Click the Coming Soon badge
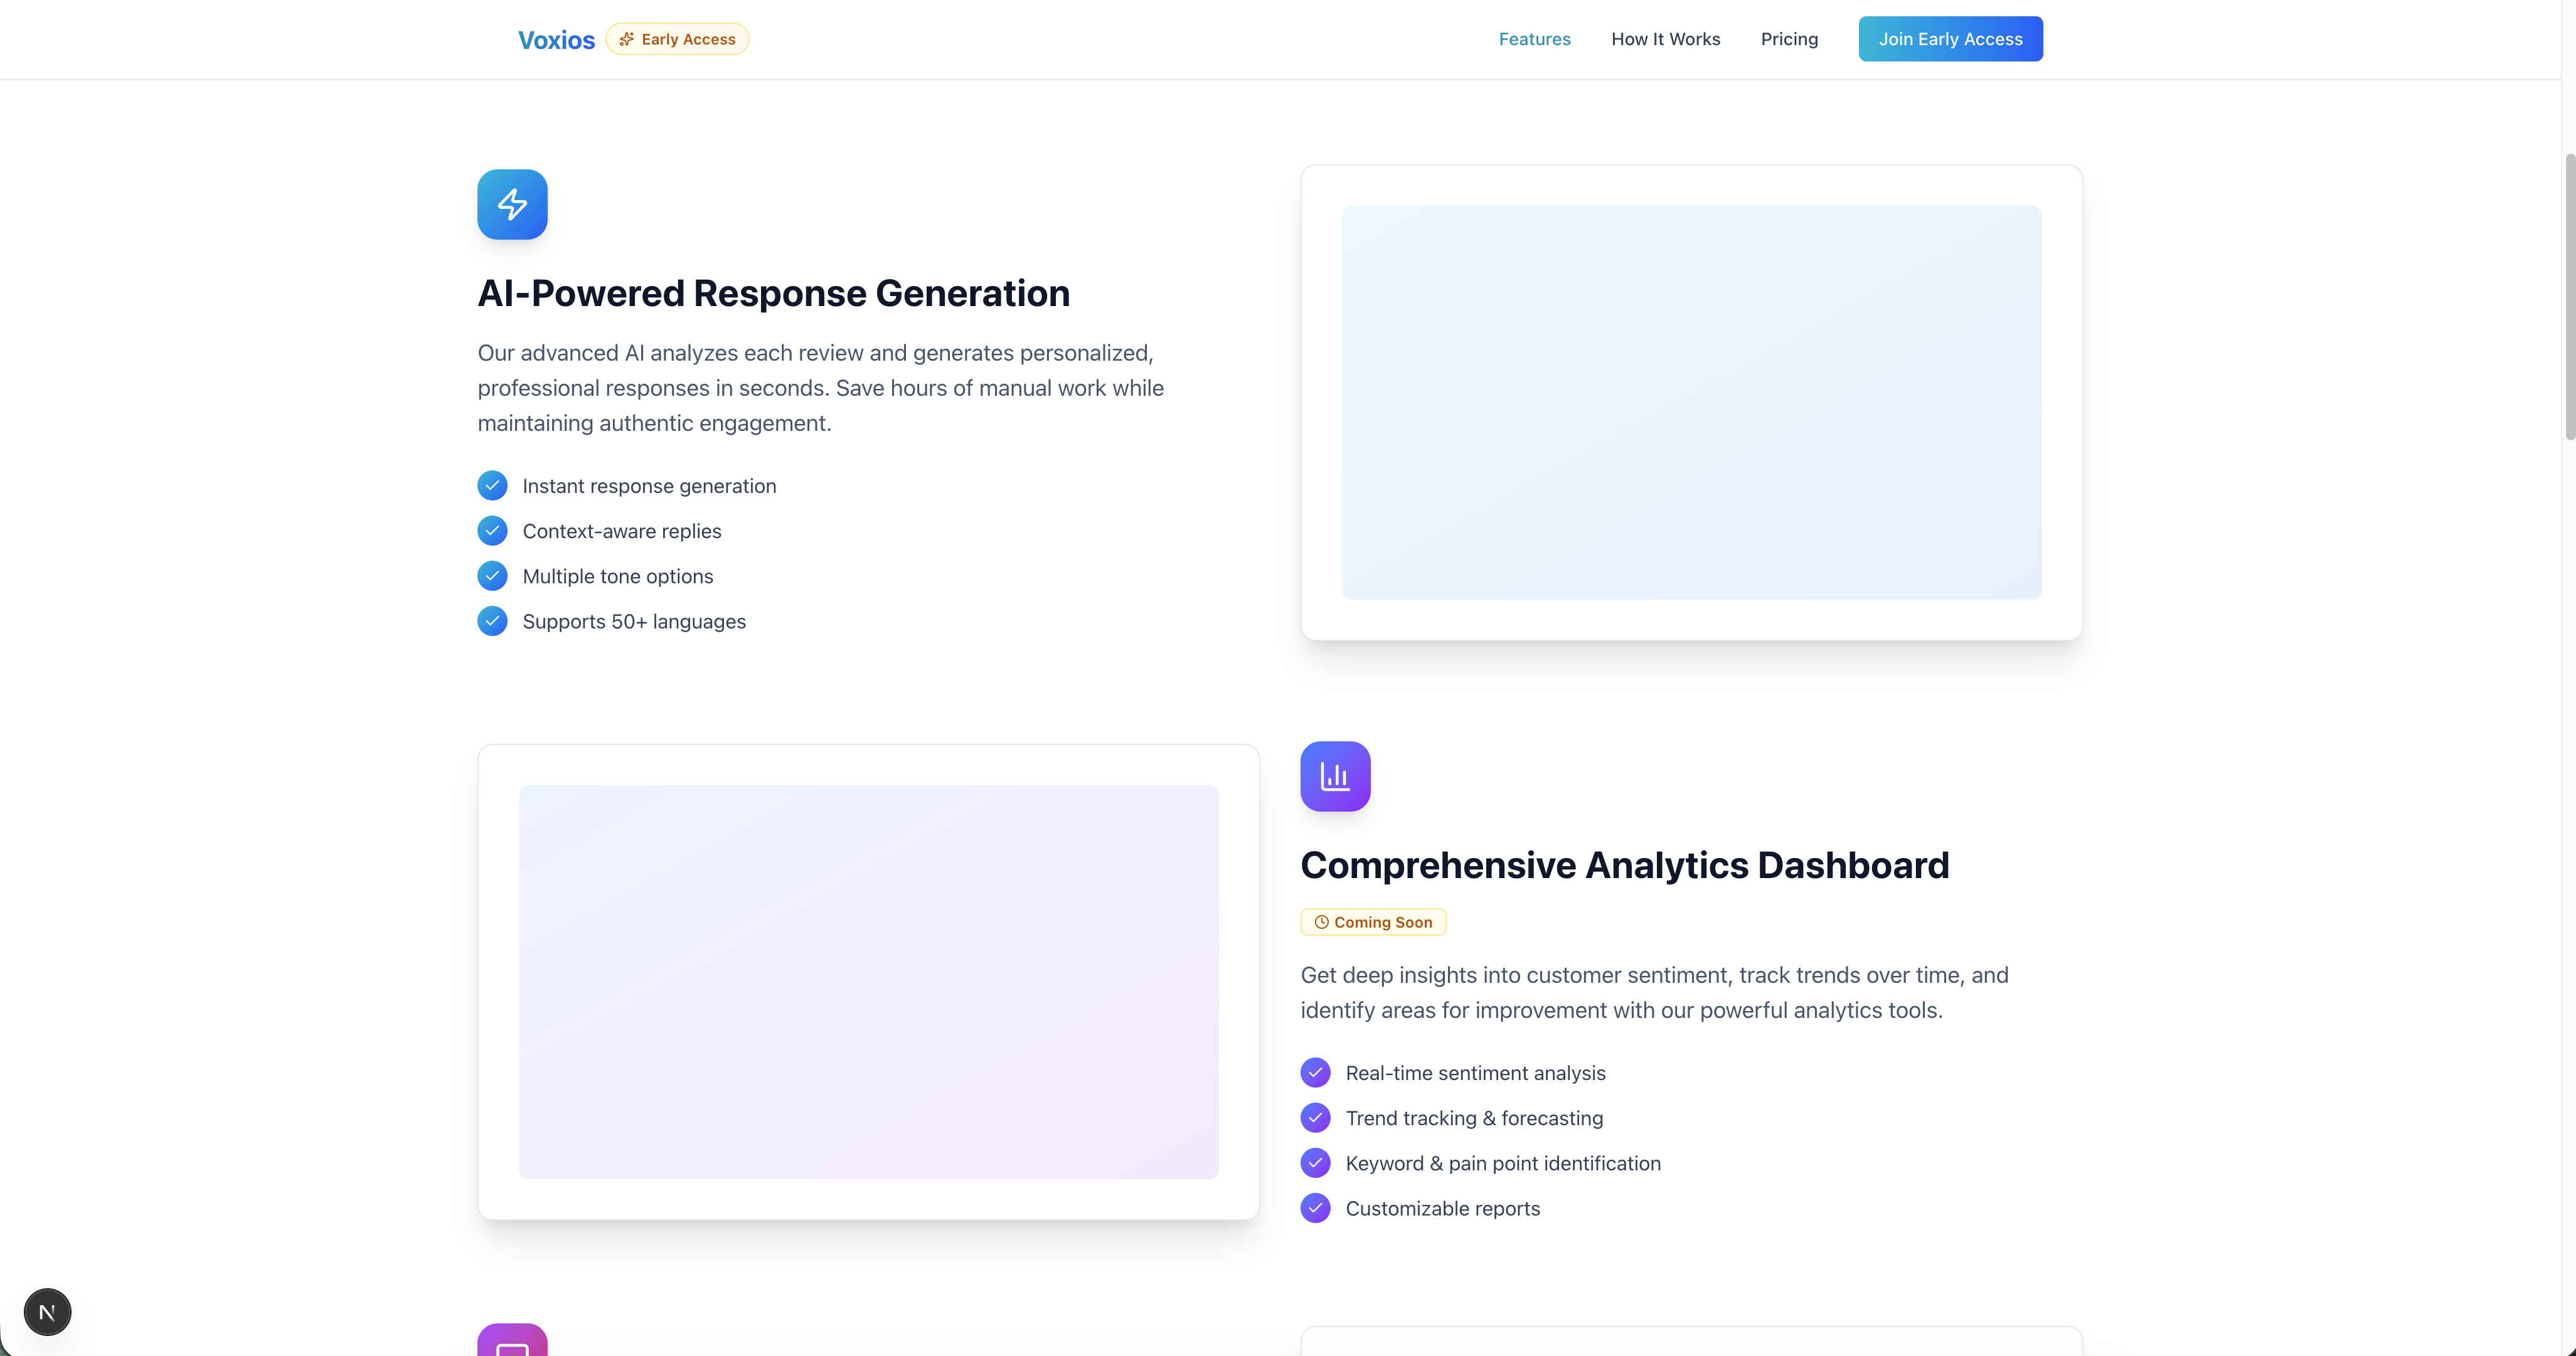Image resolution: width=2576 pixels, height=1356 pixels. 1373,922
